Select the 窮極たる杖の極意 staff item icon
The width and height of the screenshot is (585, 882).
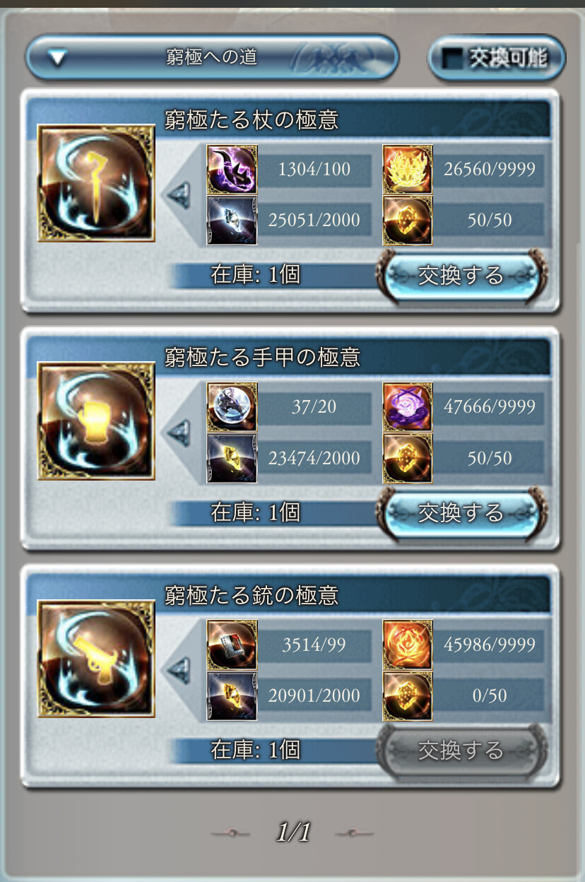pyautogui.click(x=96, y=184)
